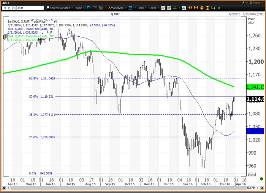The image size is (266, 193).
Task: Click the blue wave overlay icon
Action: pos(130,8)
